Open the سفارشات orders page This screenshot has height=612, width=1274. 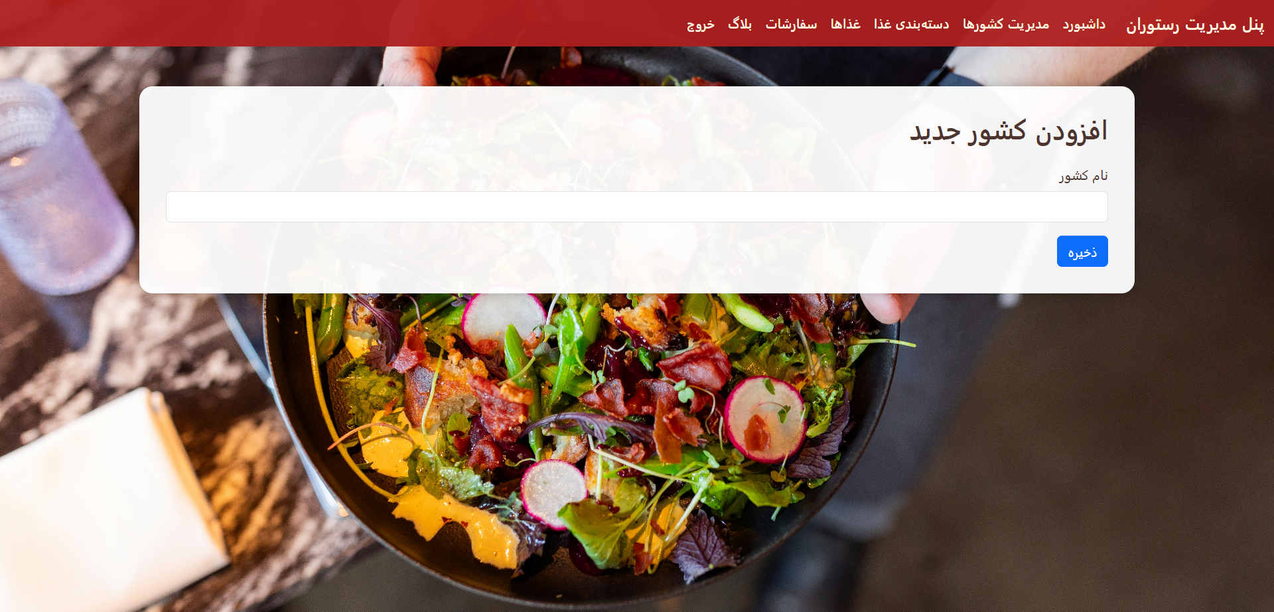(791, 24)
